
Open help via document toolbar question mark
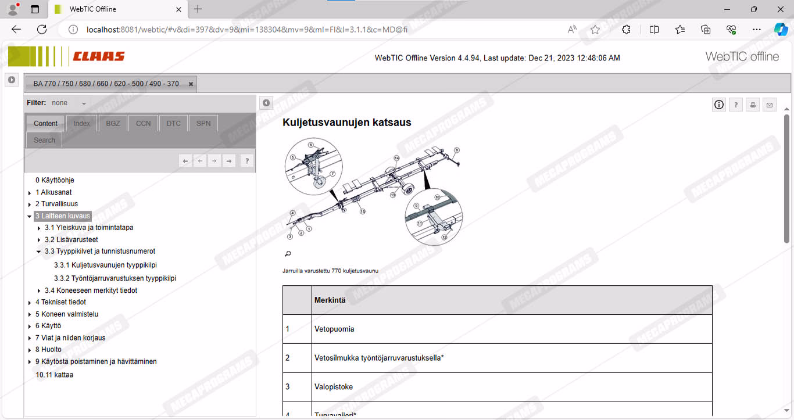(736, 105)
